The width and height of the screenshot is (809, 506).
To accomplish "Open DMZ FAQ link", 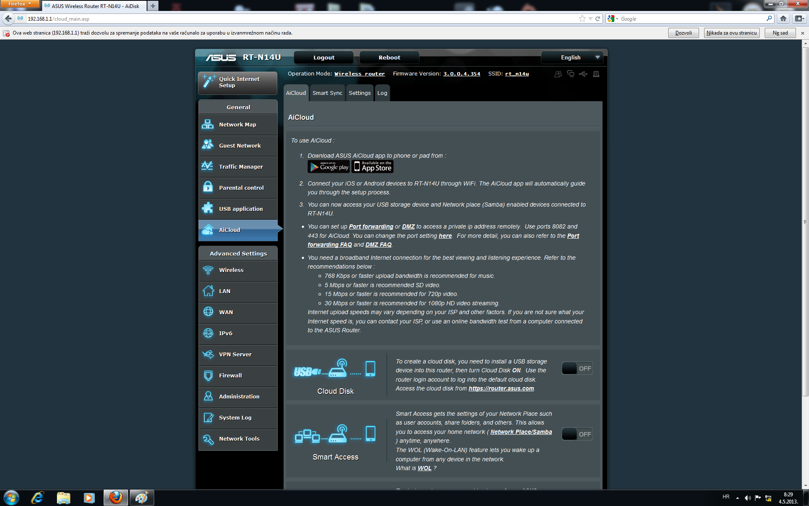I will pos(378,245).
